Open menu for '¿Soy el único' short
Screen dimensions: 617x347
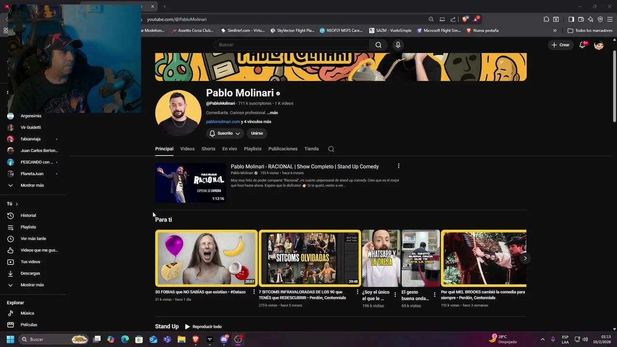[x=395, y=294]
